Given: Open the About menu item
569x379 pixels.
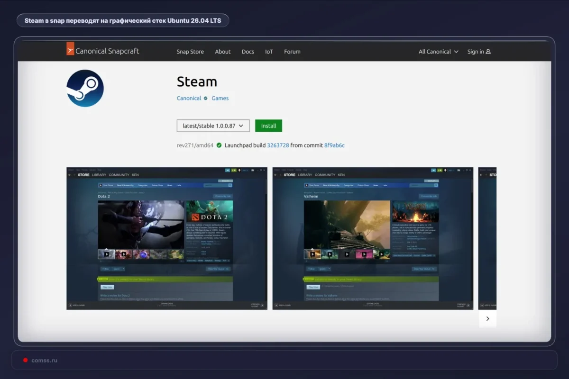Looking at the screenshot, I should click(223, 52).
